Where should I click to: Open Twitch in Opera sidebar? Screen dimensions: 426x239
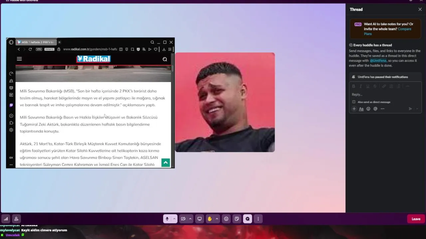pyautogui.click(x=11, y=105)
